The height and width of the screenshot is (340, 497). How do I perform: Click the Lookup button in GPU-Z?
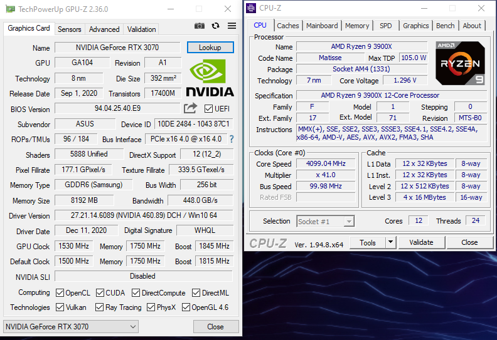[x=210, y=48]
